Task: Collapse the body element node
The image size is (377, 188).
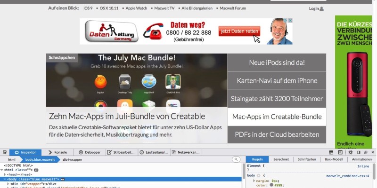Action: point(5,179)
